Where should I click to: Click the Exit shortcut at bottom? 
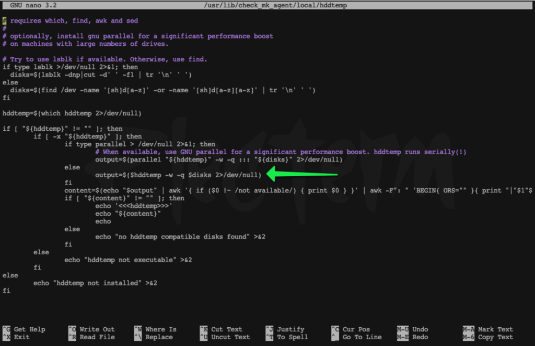16,337
